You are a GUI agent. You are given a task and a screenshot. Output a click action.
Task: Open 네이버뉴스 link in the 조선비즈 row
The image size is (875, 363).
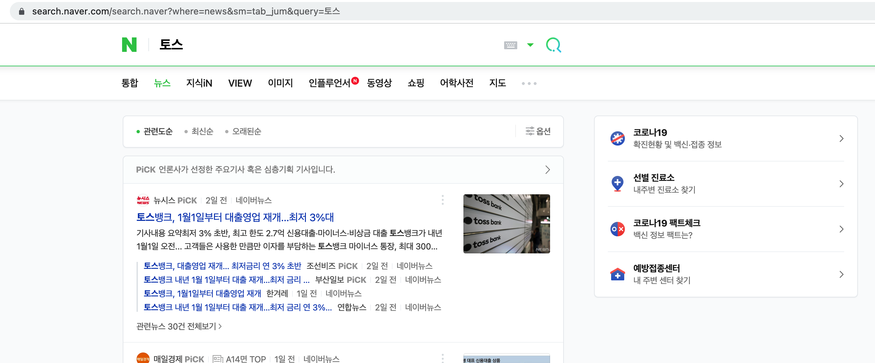415,266
